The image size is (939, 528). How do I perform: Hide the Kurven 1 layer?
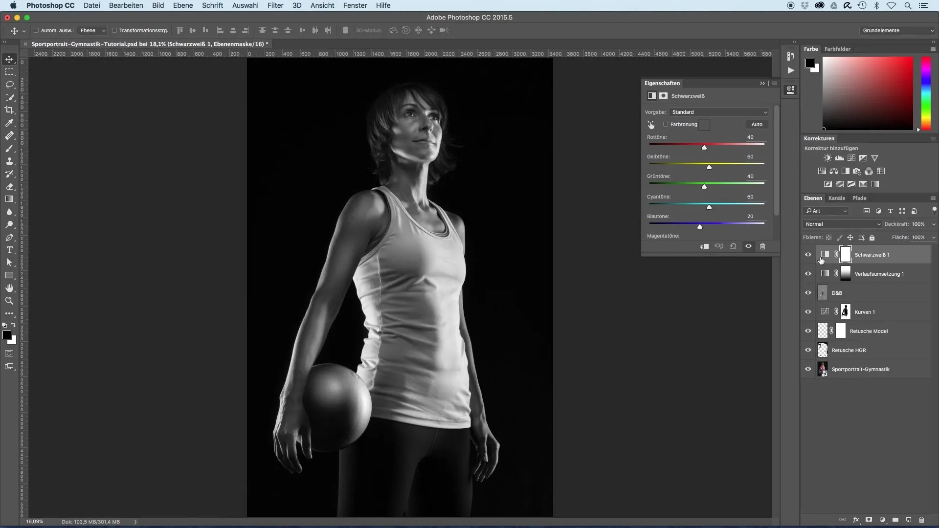[808, 312]
